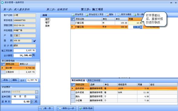Click the 单位 column header in the project grid
Image resolution: width=178 pixels, height=111 pixels.
[108, 19]
